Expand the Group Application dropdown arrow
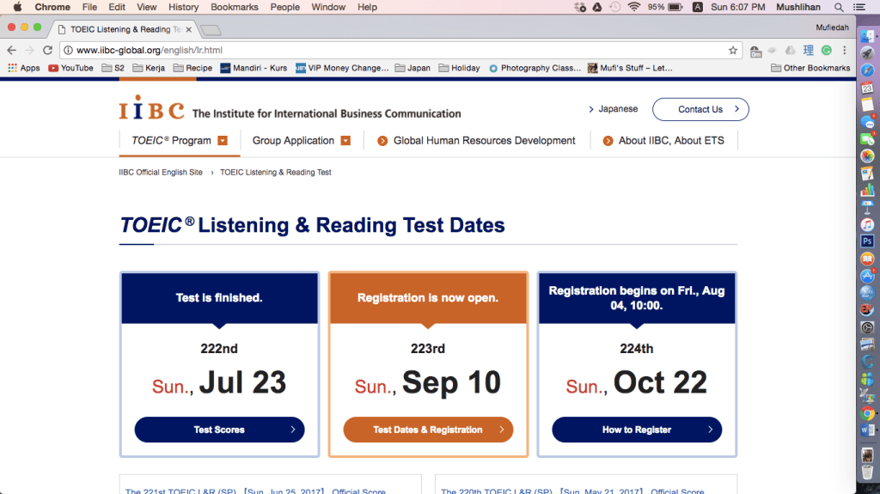 point(345,140)
